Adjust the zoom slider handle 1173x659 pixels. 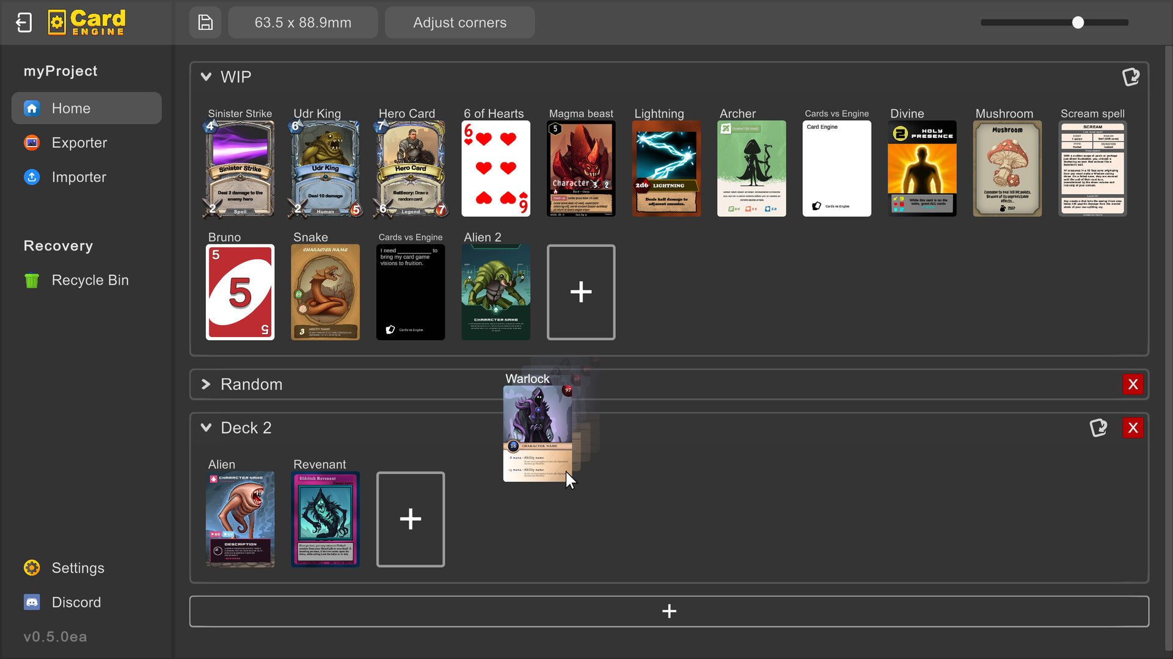1077,23
